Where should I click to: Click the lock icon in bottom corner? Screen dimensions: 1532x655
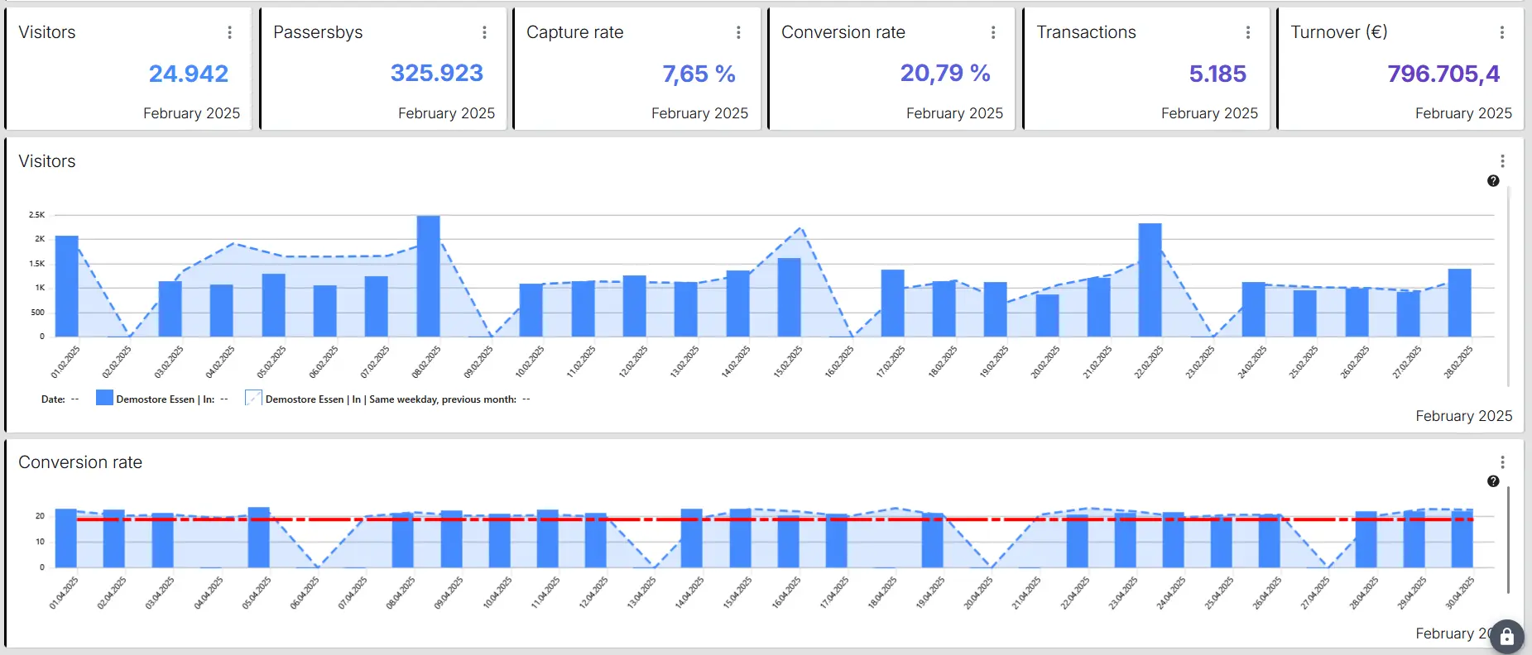pos(1506,637)
